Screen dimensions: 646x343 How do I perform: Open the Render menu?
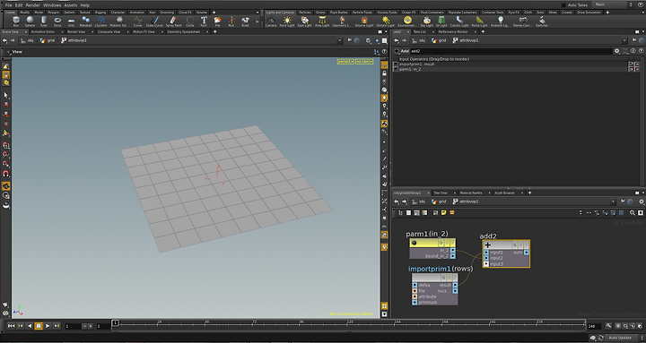pos(33,5)
